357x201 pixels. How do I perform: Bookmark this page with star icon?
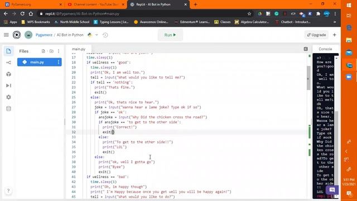coord(249,13)
